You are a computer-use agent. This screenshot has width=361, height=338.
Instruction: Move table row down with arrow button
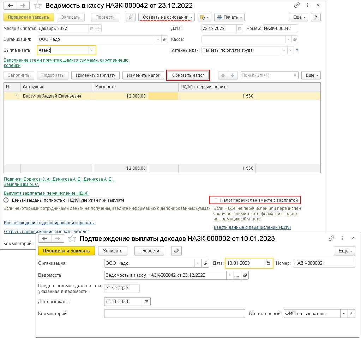(x=233, y=75)
